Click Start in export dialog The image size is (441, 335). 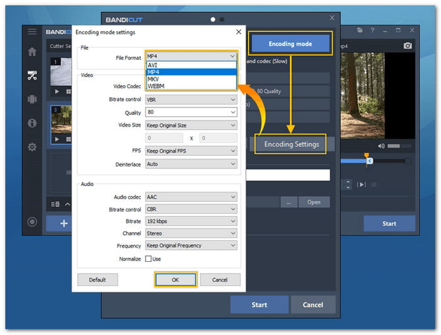pos(260,305)
